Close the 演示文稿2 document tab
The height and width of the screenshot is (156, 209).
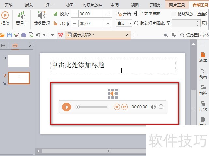[x=127, y=35]
